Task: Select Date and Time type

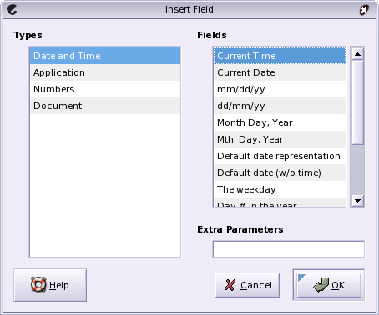Action: click(x=105, y=56)
